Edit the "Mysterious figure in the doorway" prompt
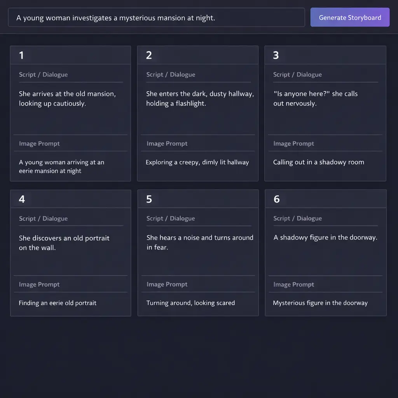 320,303
